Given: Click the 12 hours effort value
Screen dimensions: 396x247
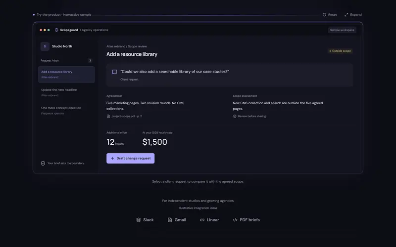Looking at the screenshot, I should (x=115, y=142).
